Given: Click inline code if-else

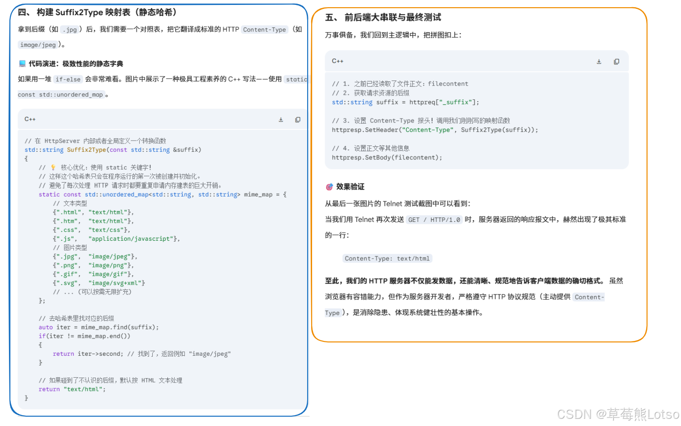Looking at the screenshot, I should point(68,79).
